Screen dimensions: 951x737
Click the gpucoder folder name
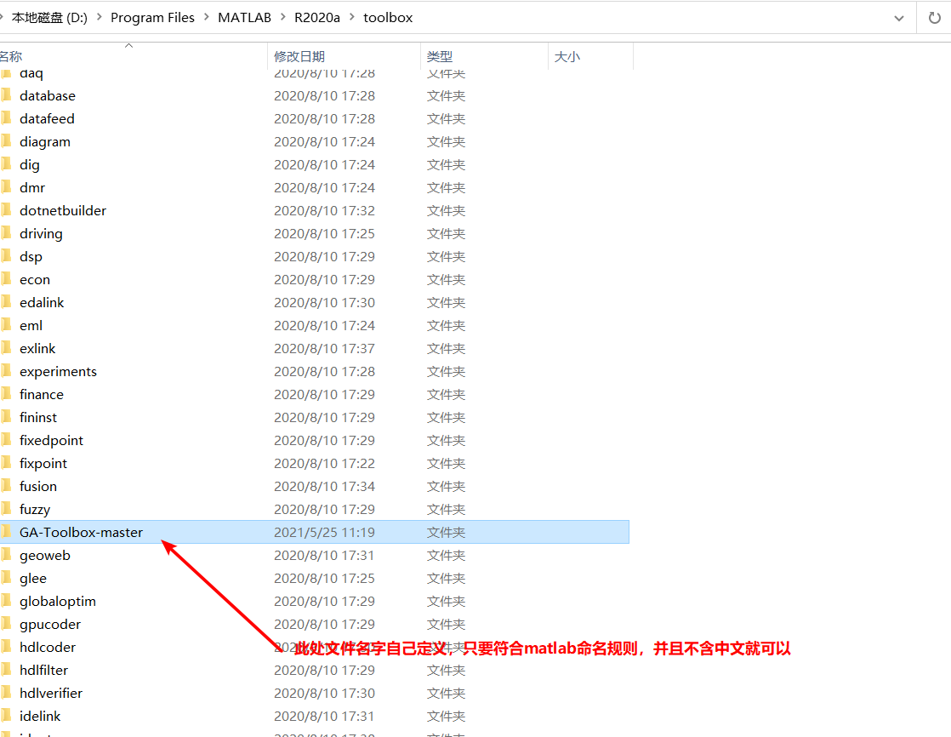(49, 625)
